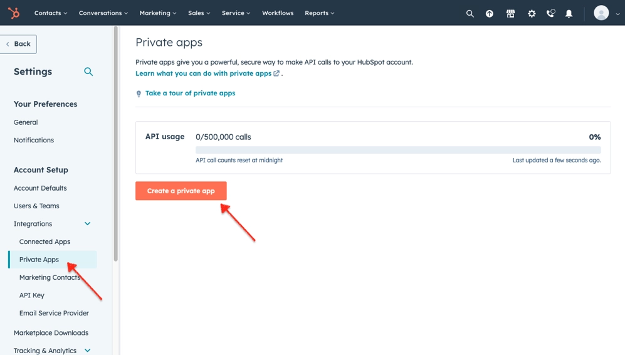625x355 pixels.
Task: Open the Sales dropdown menu
Action: 199,13
